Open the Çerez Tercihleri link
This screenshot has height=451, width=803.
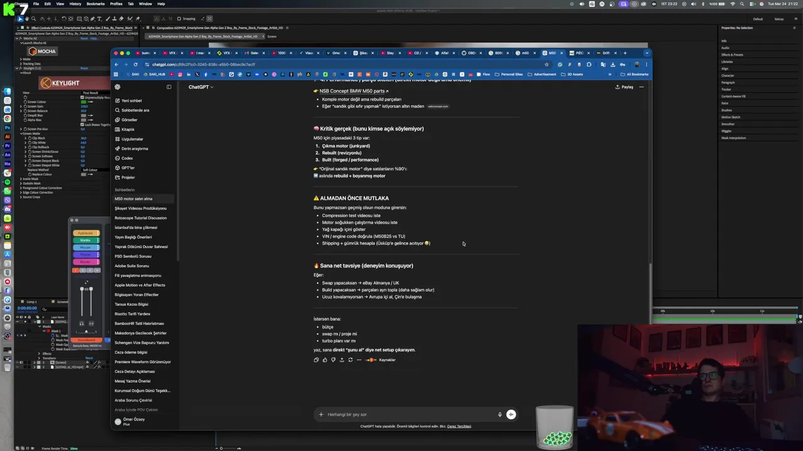(x=459, y=426)
